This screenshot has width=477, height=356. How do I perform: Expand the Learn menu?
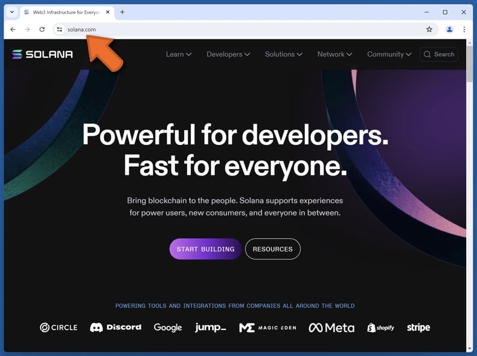(x=179, y=54)
